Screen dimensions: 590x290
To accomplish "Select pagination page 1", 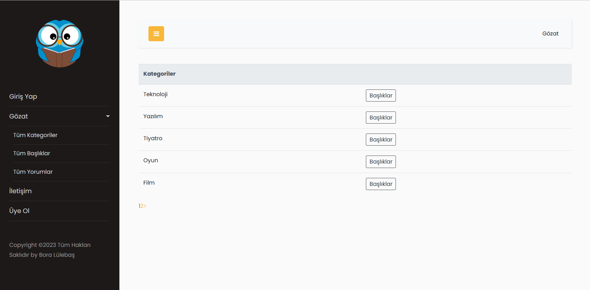I will point(139,206).
